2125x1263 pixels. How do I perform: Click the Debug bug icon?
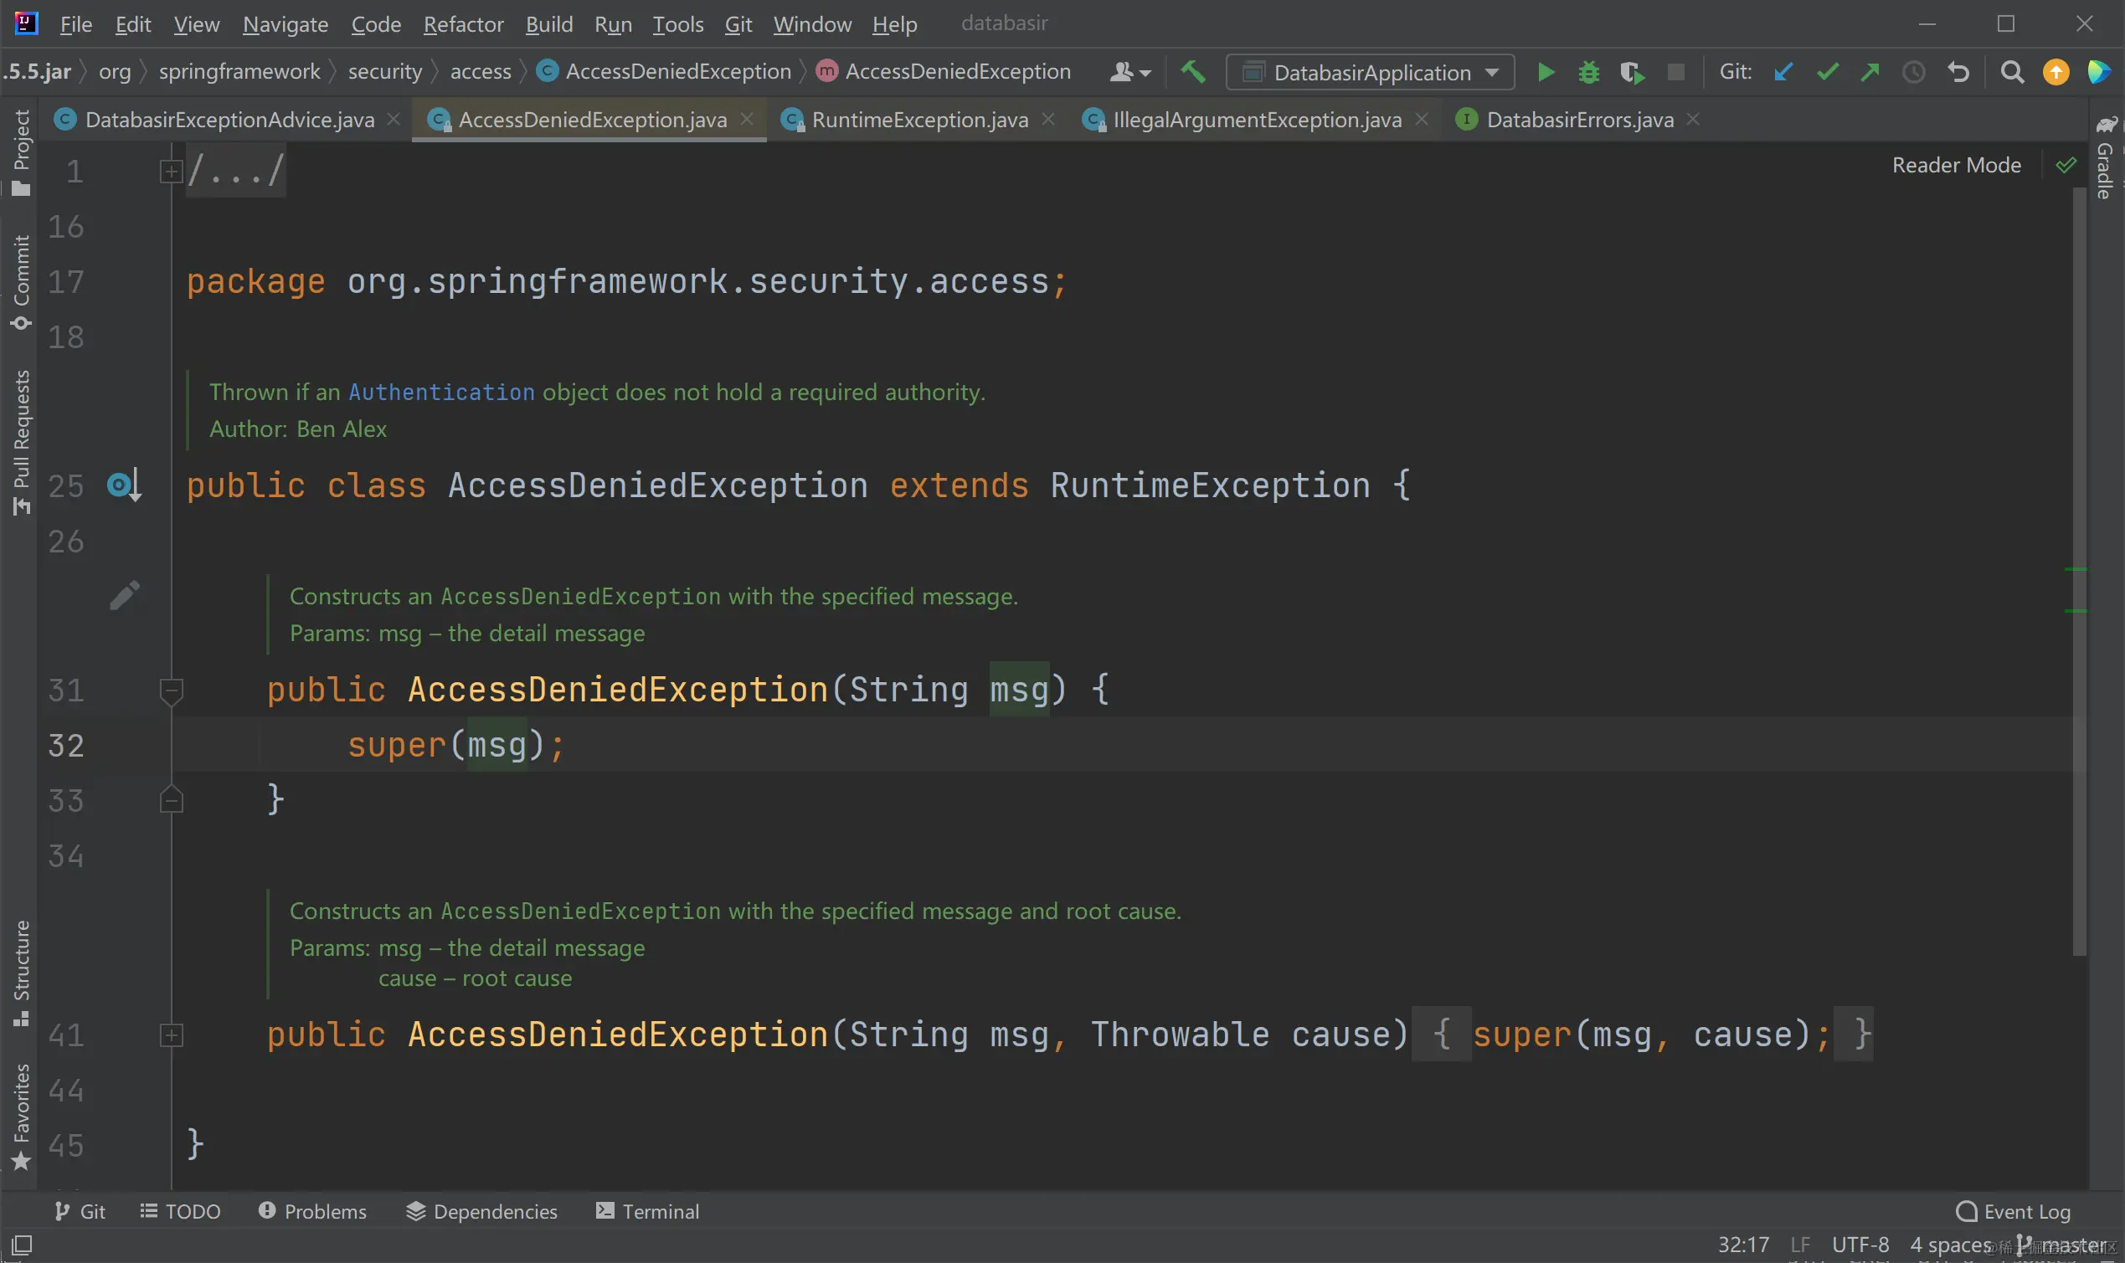coord(1588,72)
